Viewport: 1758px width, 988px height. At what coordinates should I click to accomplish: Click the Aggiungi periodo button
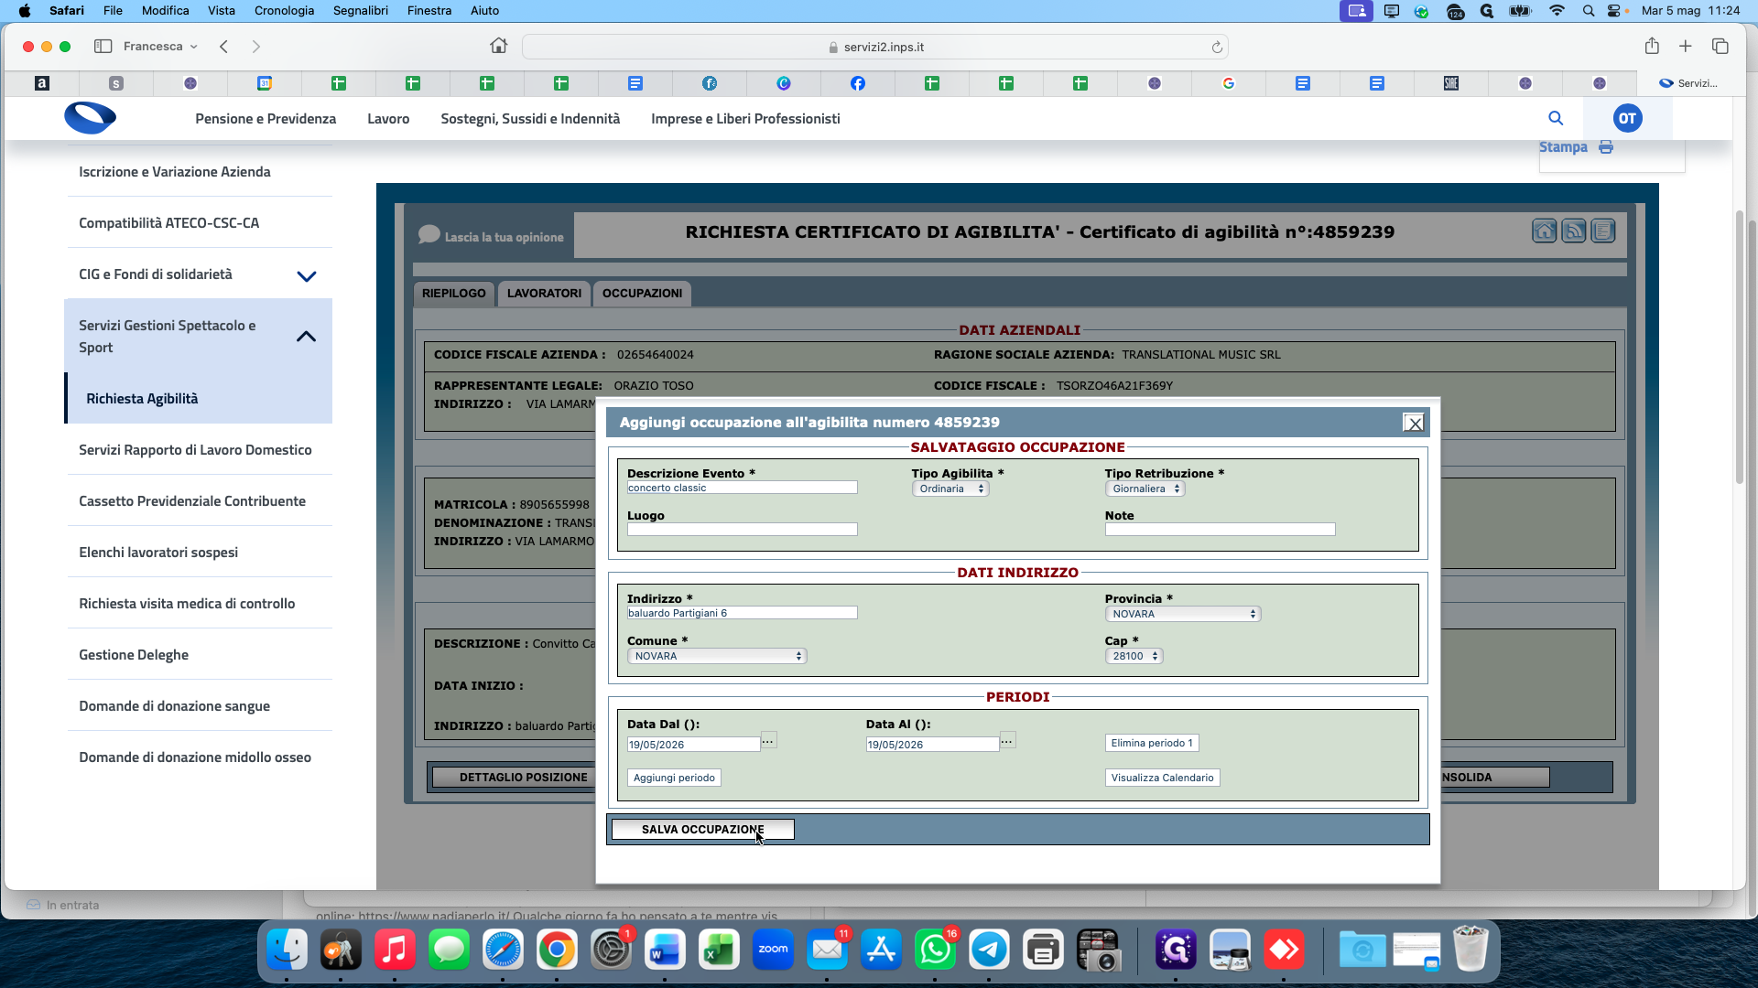pyautogui.click(x=674, y=779)
